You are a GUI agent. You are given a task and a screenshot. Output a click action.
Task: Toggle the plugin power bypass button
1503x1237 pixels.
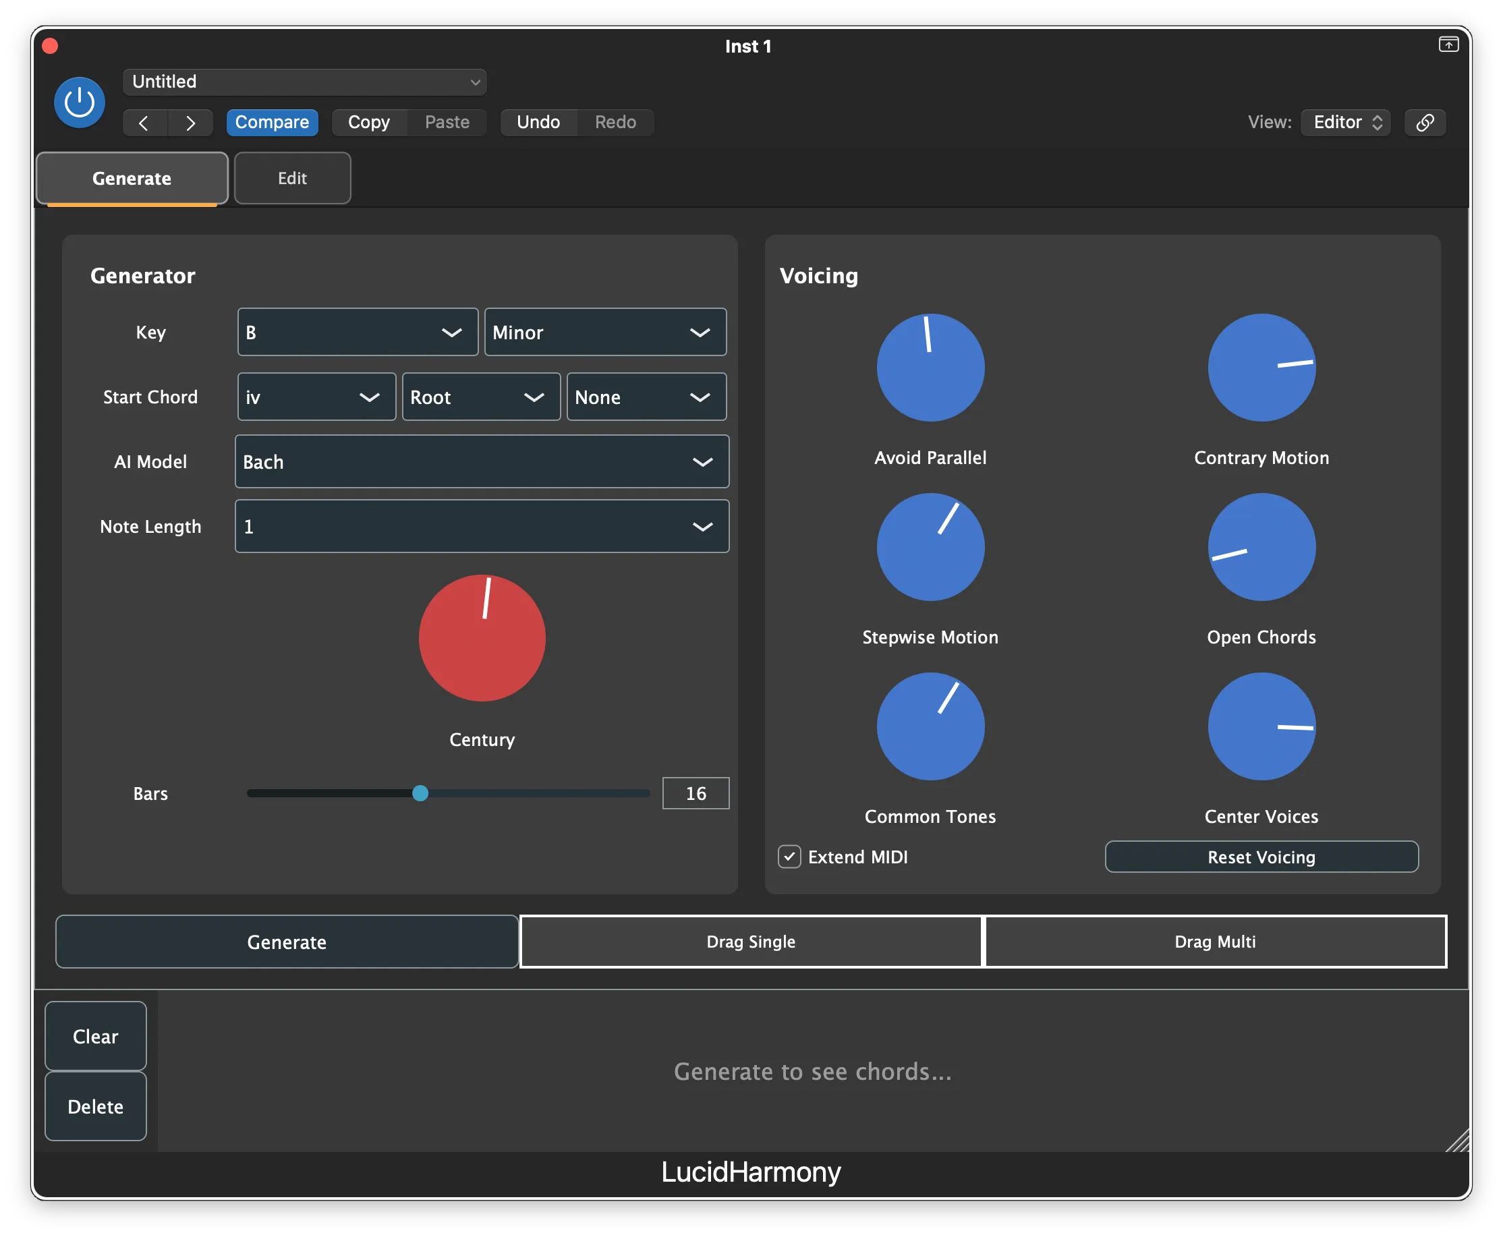pyautogui.click(x=79, y=103)
